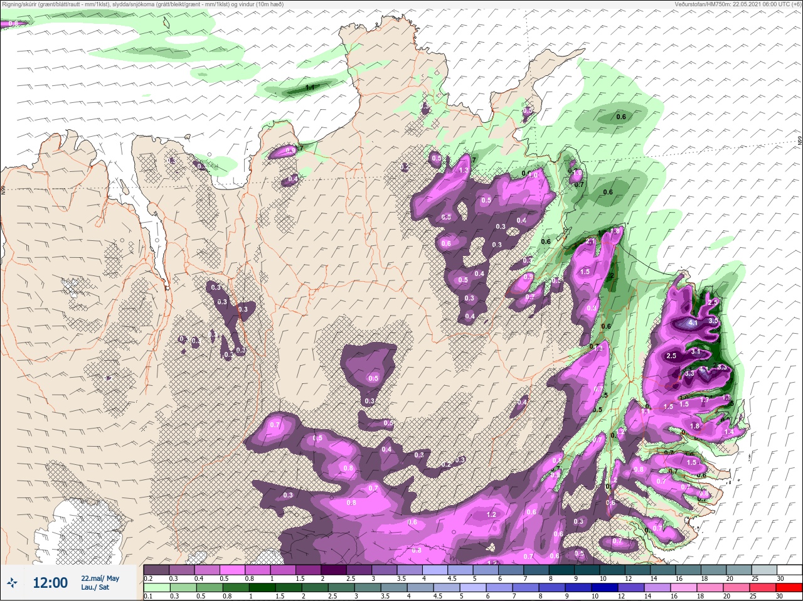Image resolution: width=803 pixels, height=601 pixels.
Task: Click the 12:00 forecast time label
Action: coord(50,583)
